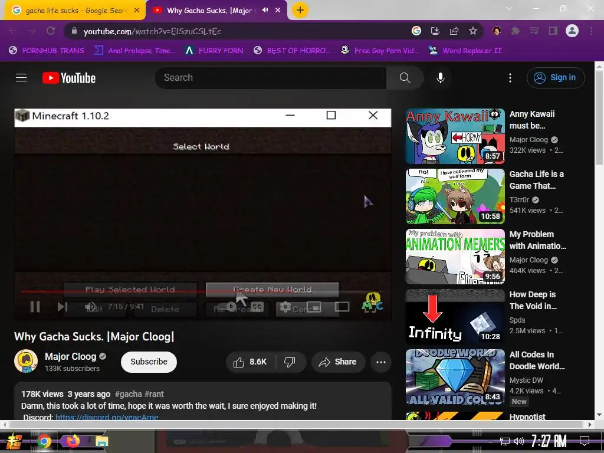The height and width of the screenshot is (453, 604).
Task: Mute the tab via speaker icon
Action: [265, 10]
